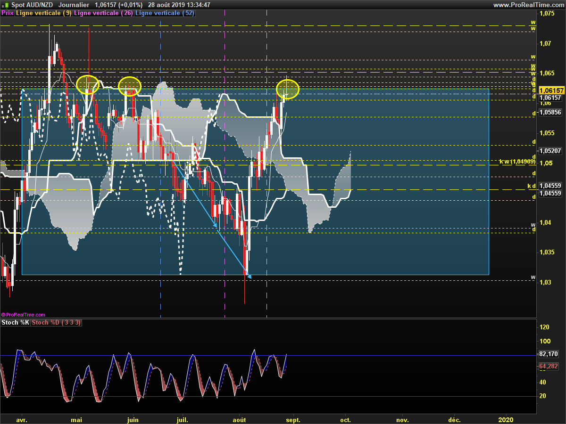Viewport: 566px width, 424px height.
Task: Click the août month label on time axis
Action: (x=240, y=419)
